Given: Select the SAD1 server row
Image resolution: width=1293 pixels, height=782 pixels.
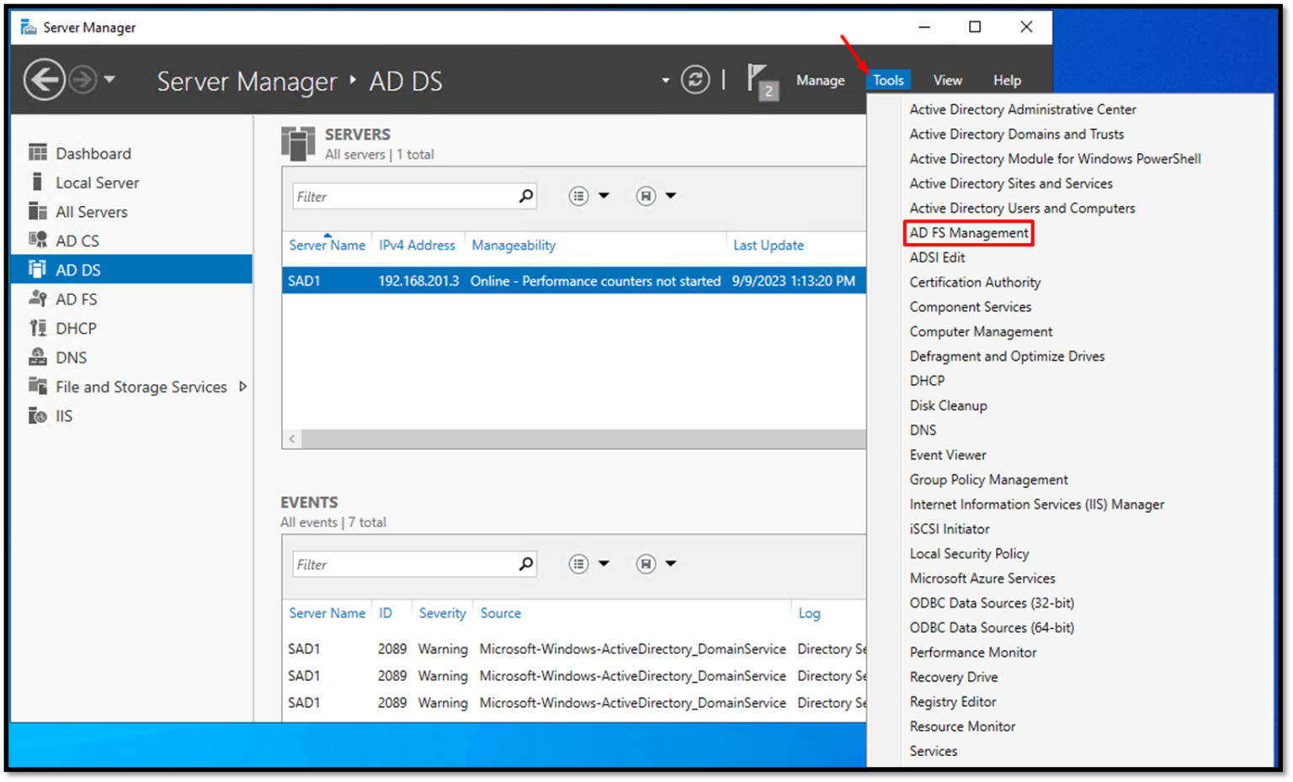Looking at the screenshot, I should point(505,280).
